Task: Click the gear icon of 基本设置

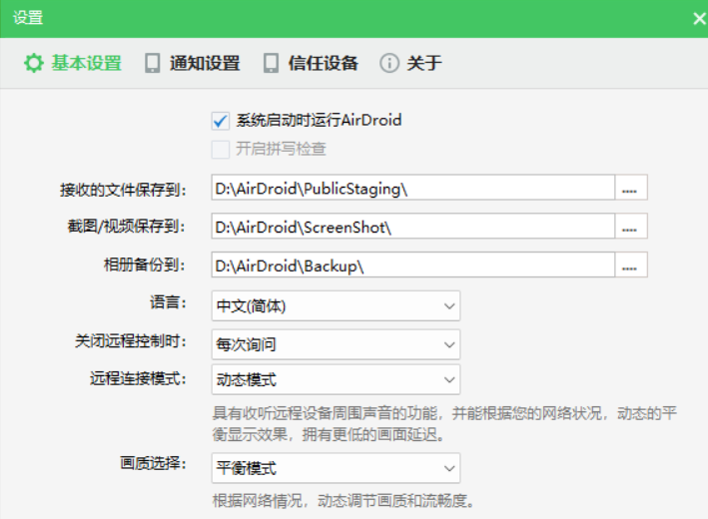Action: tap(33, 63)
